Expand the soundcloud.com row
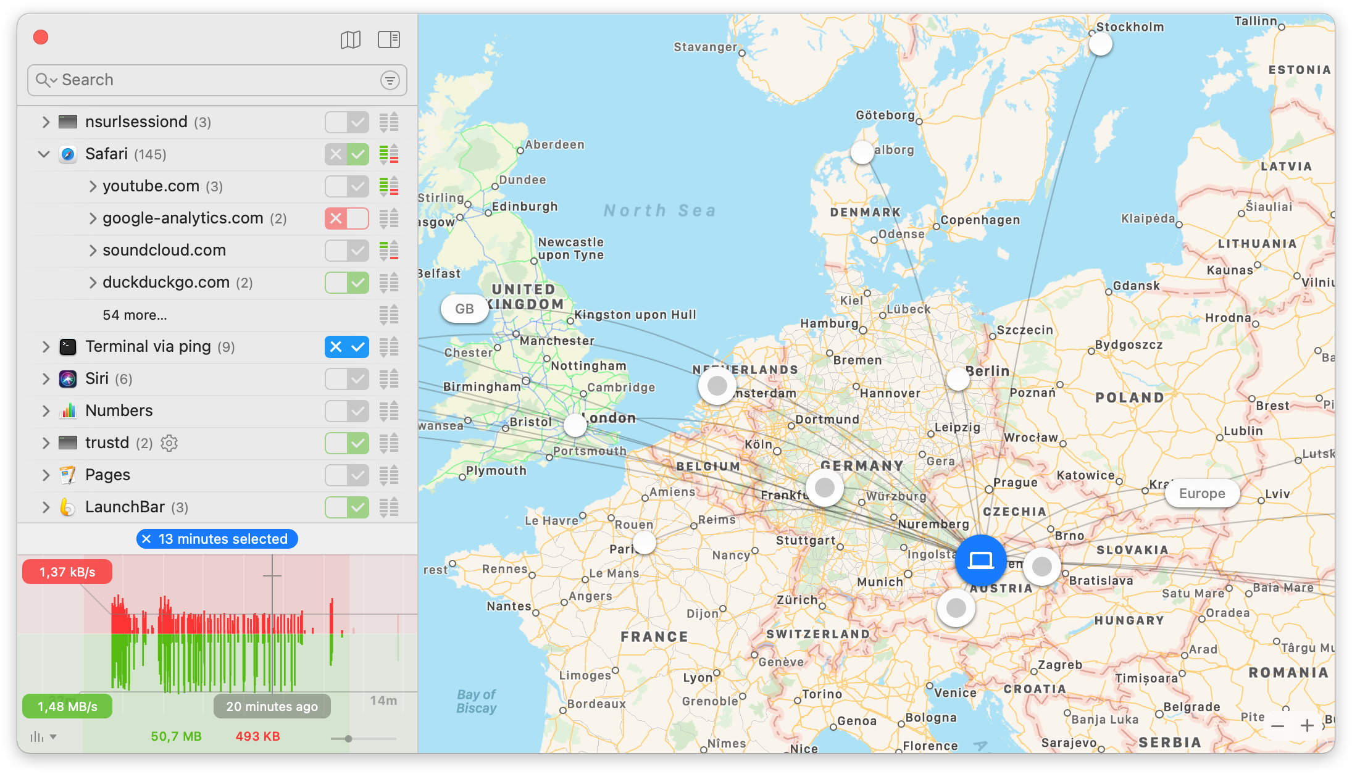Screen dimensions: 1352x774 [x=93, y=251]
